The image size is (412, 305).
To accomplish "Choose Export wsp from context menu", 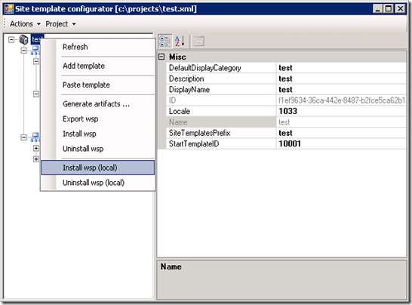I will click(98, 119).
